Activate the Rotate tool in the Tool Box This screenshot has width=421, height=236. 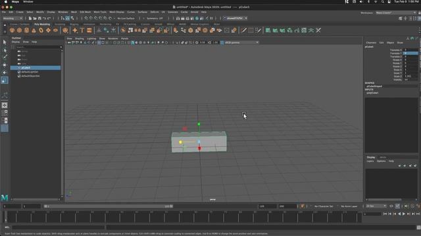pyautogui.click(x=5, y=73)
